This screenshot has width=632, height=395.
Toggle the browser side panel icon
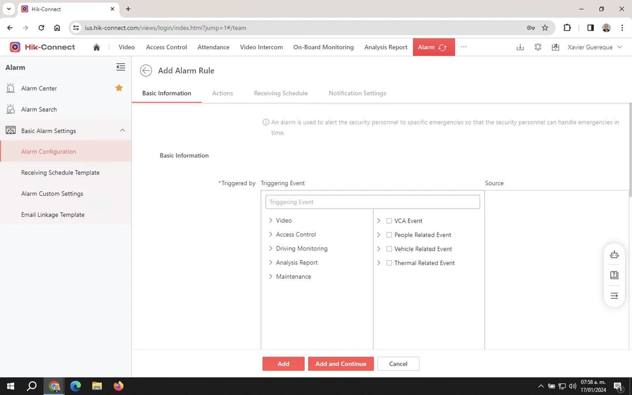[x=591, y=28]
